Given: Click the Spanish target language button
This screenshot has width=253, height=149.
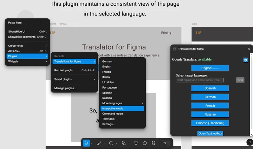Looking at the screenshot, I should (210, 88).
